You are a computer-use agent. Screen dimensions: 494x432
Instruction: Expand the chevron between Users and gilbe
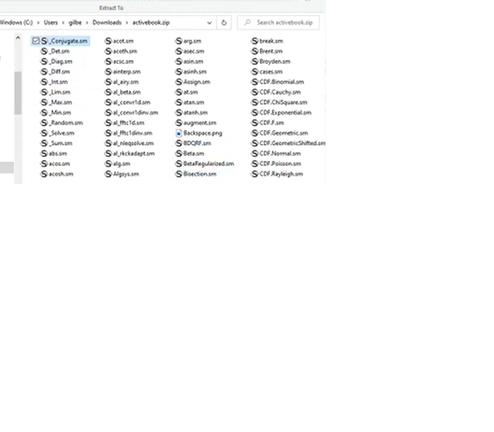[x=63, y=23]
